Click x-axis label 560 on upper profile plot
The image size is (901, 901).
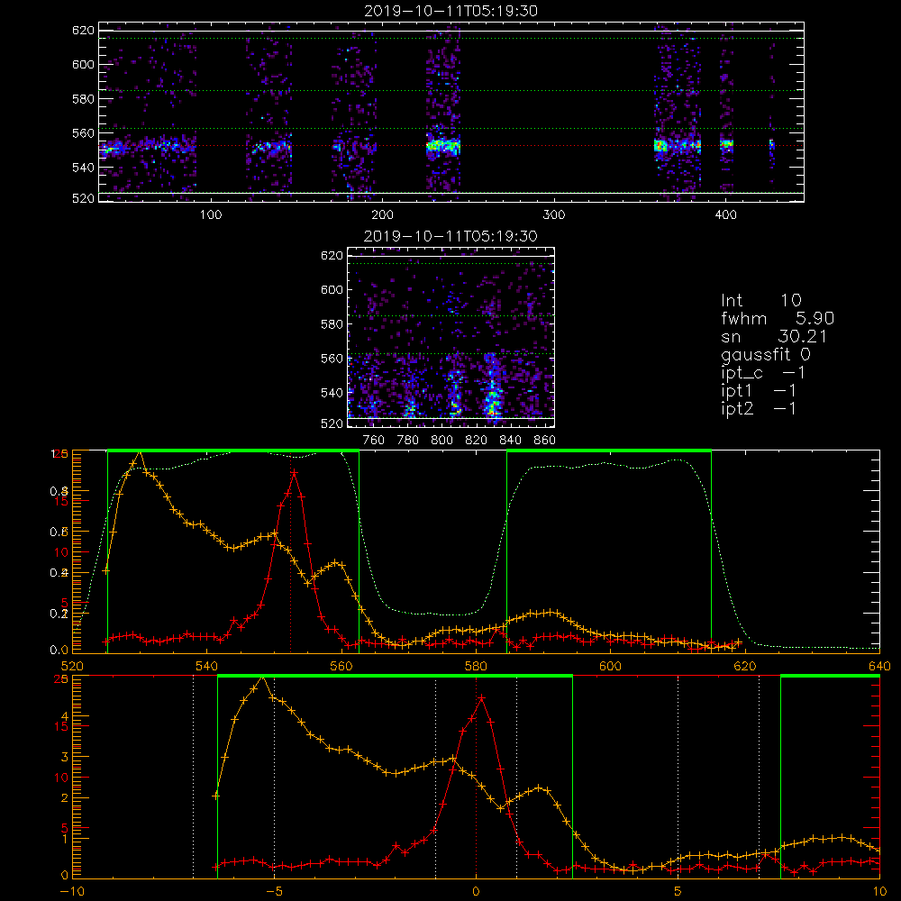(x=341, y=666)
